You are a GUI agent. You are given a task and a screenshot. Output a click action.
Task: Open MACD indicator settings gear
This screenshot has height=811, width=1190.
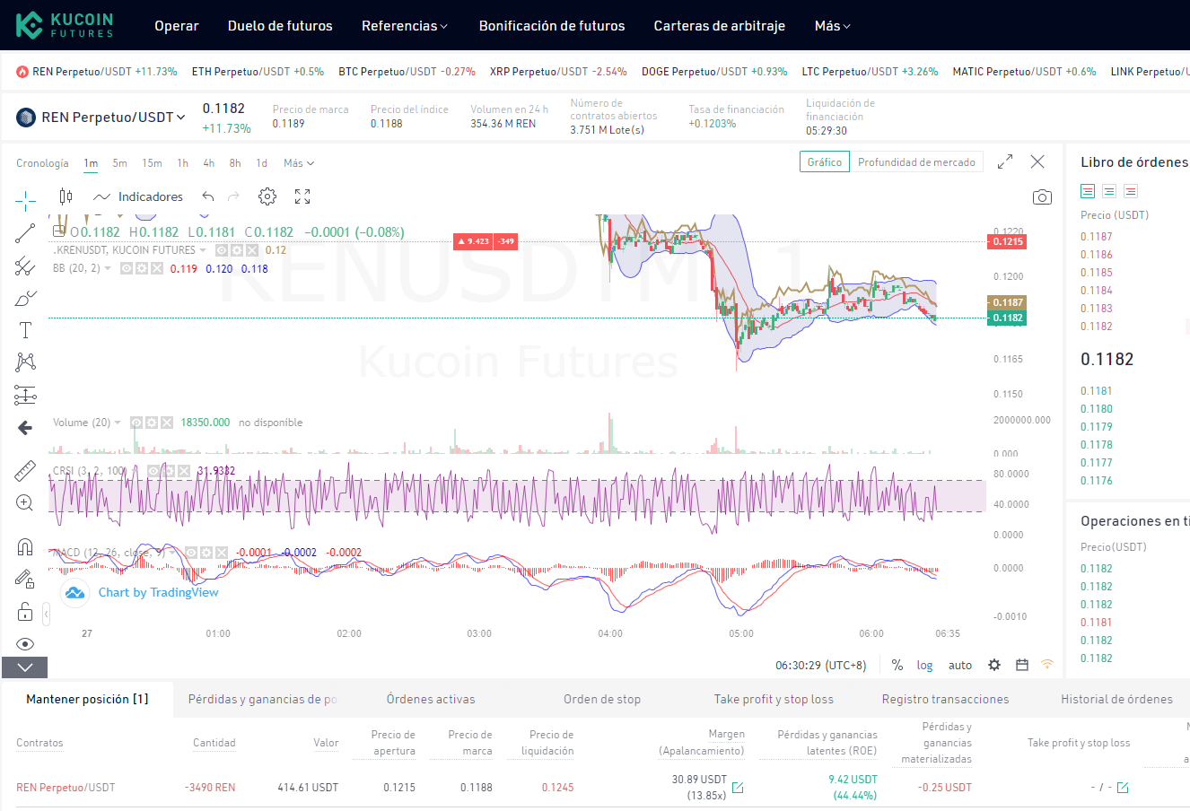pos(206,553)
